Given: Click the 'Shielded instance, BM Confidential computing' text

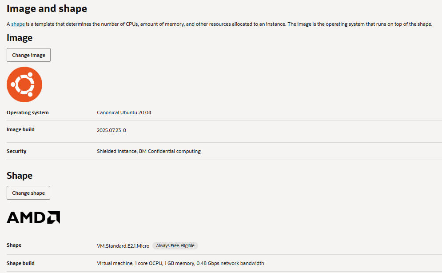Looking at the screenshot, I should coord(149,151).
